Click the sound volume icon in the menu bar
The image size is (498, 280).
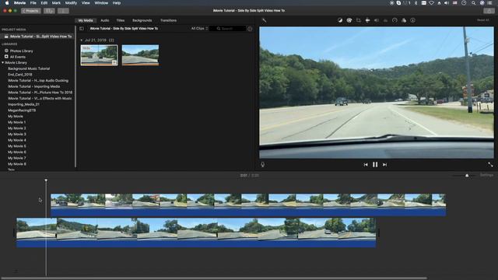pyautogui.click(x=447, y=3)
